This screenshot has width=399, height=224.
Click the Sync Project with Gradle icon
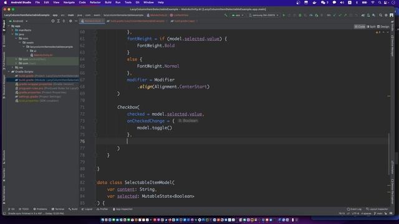[363, 15]
